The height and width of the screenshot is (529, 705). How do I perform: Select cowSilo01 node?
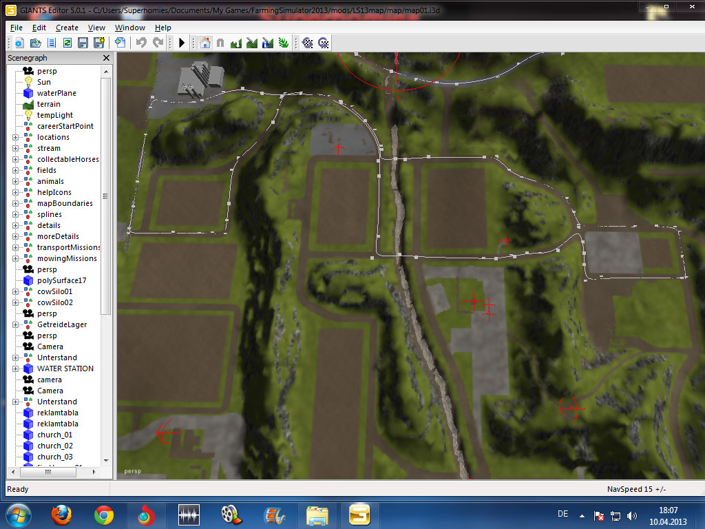click(54, 291)
